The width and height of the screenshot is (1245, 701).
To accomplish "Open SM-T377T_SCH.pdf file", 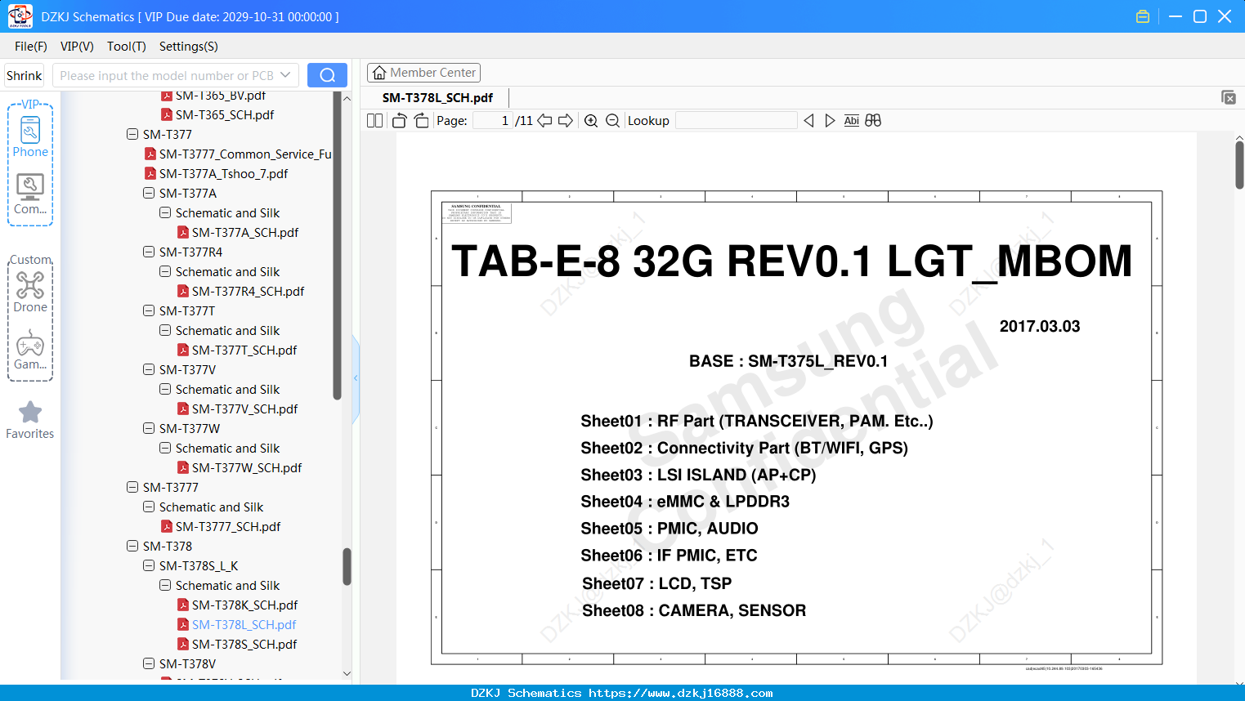I will pyautogui.click(x=244, y=350).
